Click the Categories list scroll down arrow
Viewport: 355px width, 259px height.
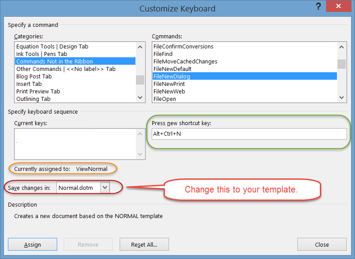coord(140,97)
